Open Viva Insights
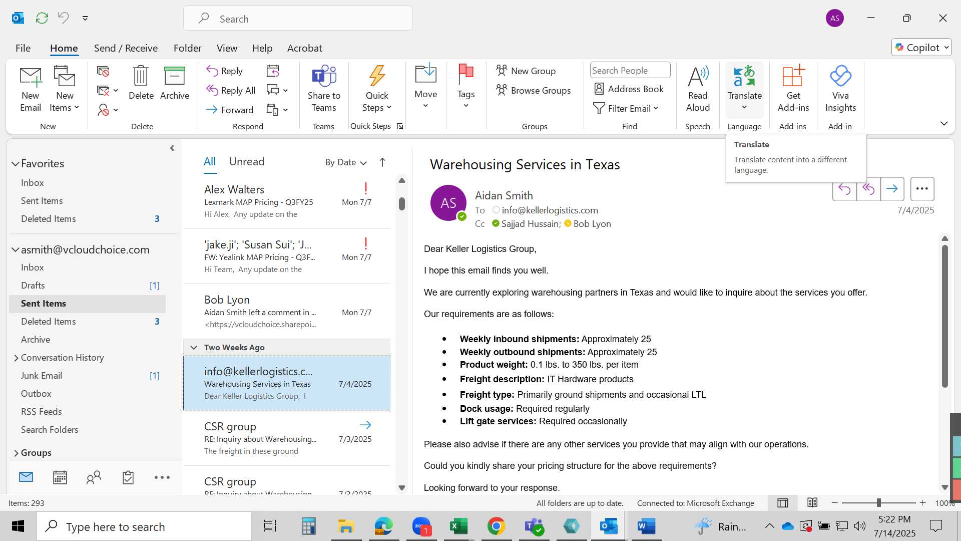Image resolution: width=961 pixels, height=541 pixels. [840, 89]
